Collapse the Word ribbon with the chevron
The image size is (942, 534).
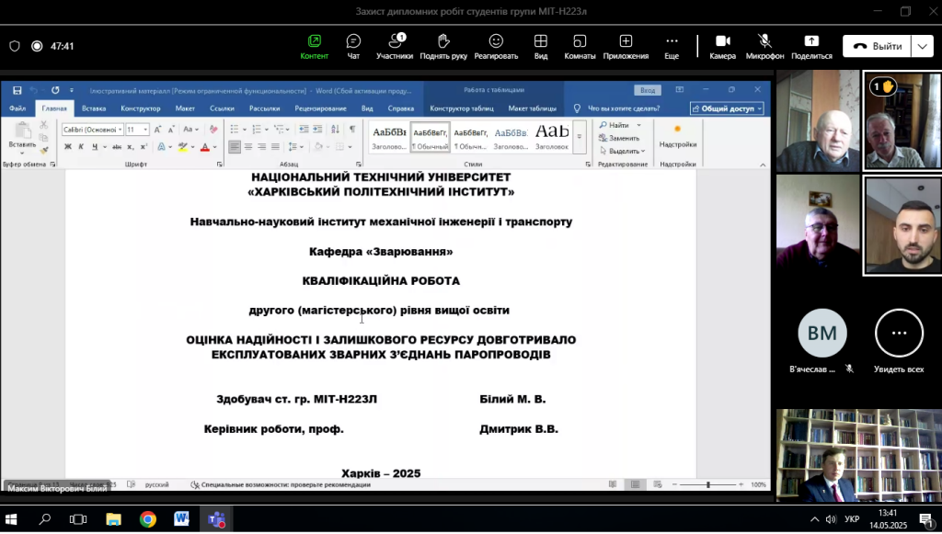763,165
